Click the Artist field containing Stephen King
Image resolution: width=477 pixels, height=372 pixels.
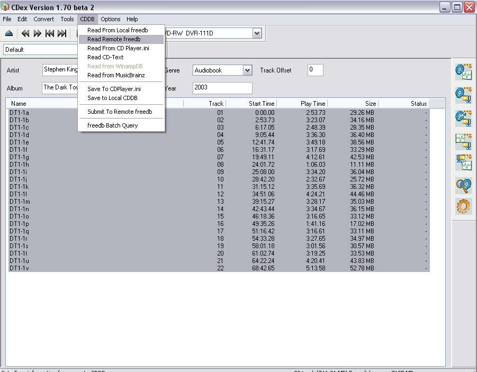(x=60, y=70)
